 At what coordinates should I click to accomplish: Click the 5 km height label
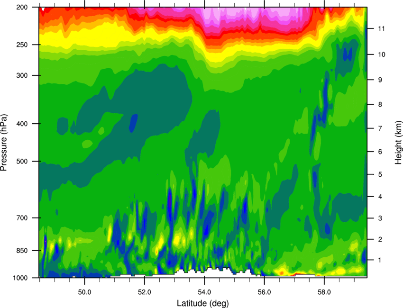pos(380,174)
